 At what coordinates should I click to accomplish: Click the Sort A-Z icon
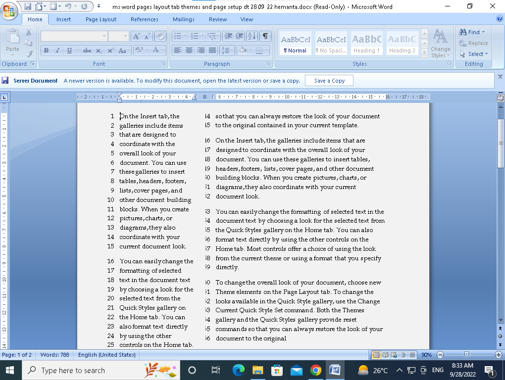pyautogui.click(x=252, y=36)
